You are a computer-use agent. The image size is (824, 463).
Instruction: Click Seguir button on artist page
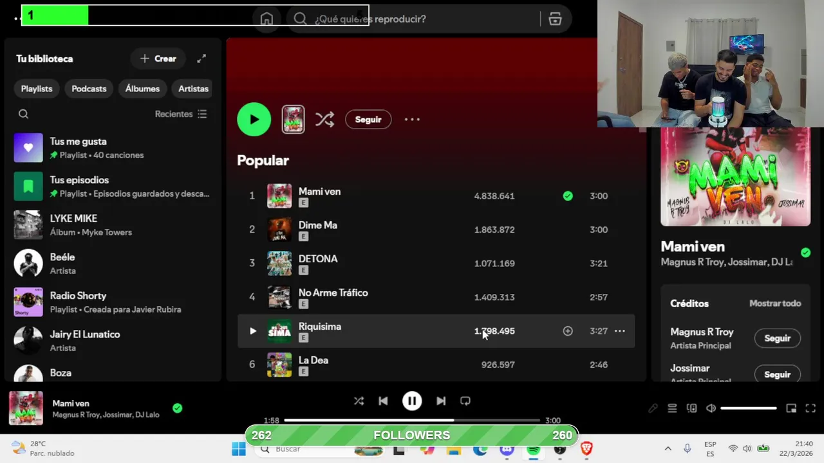pos(368,119)
